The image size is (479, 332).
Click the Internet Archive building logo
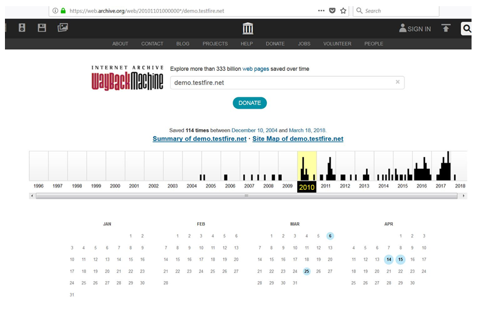click(248, 29)
